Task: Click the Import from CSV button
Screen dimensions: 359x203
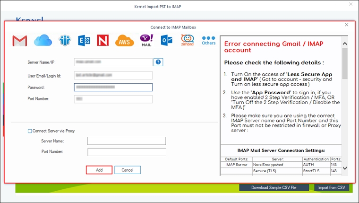Action: point(332,188)
